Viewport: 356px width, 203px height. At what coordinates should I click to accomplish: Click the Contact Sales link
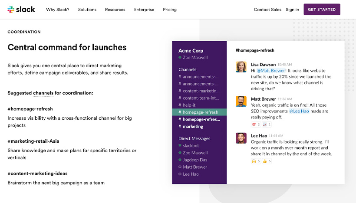pos(267,10)
